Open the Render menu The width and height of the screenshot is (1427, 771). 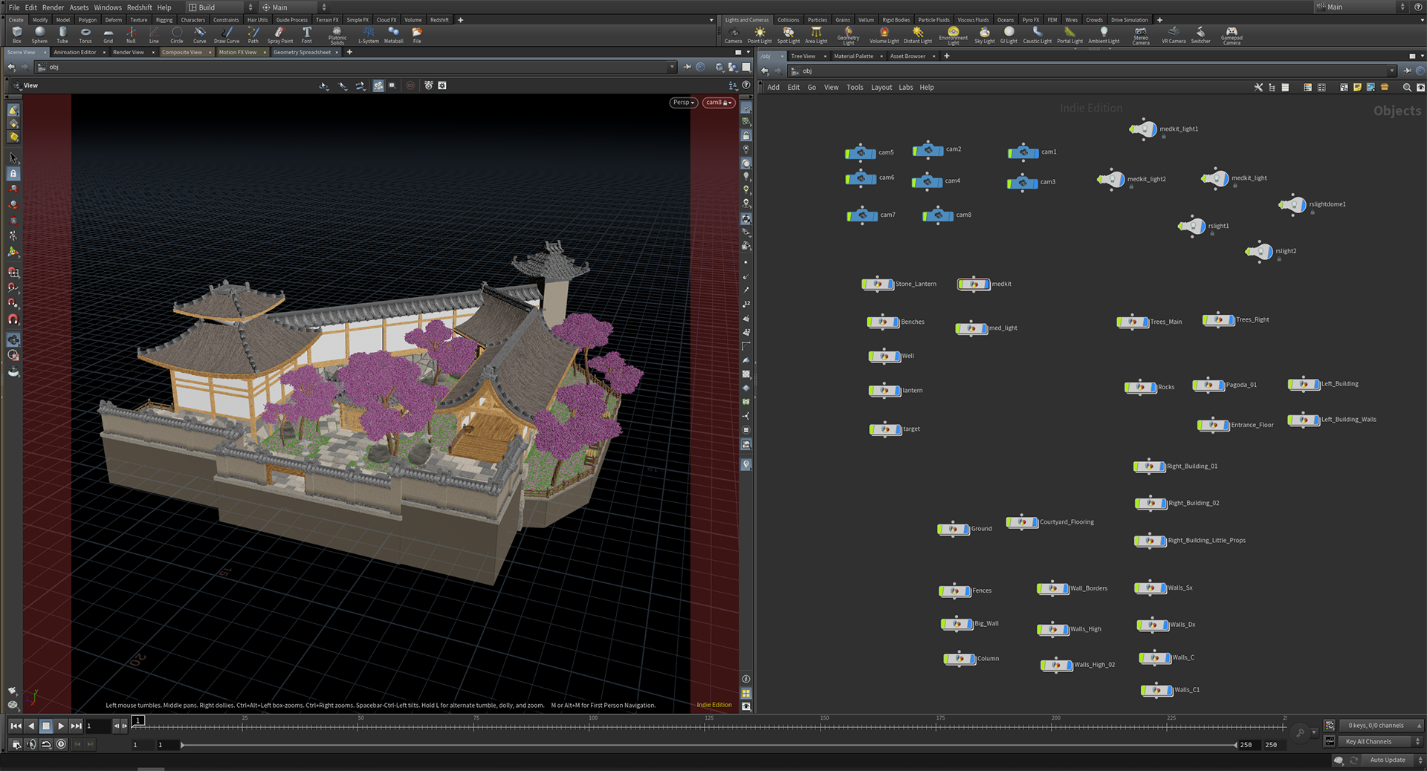point(53,7)
